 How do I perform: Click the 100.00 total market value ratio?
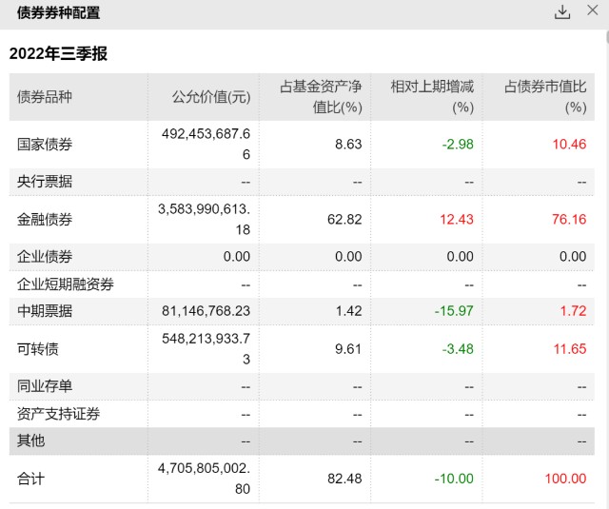tap(565, 479)
